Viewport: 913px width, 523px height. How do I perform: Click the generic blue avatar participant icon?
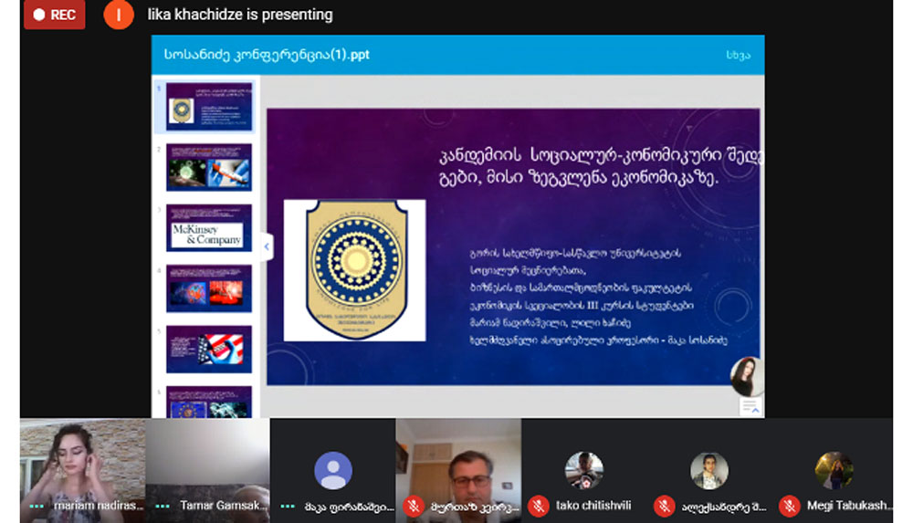coord(333,471)
